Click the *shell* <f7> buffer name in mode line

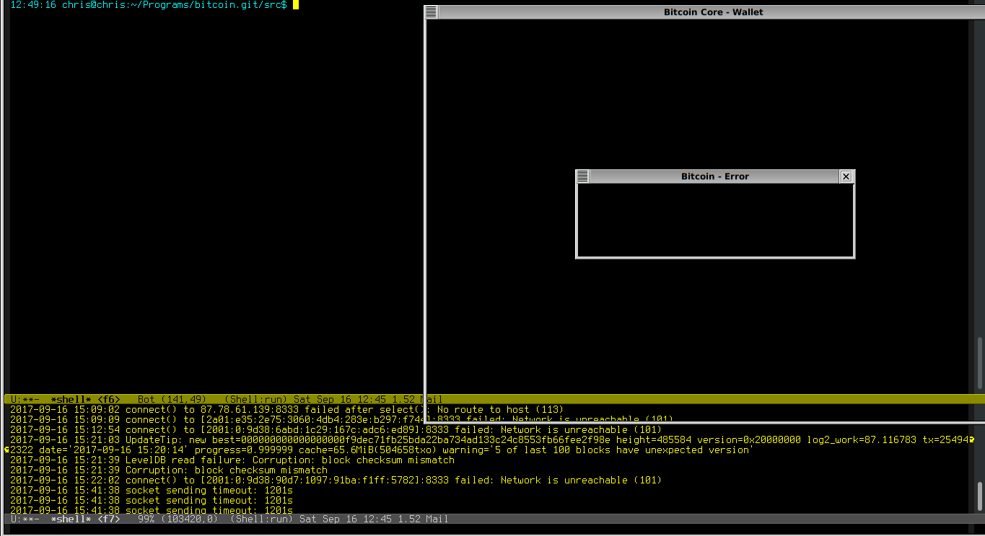(85, 519)
